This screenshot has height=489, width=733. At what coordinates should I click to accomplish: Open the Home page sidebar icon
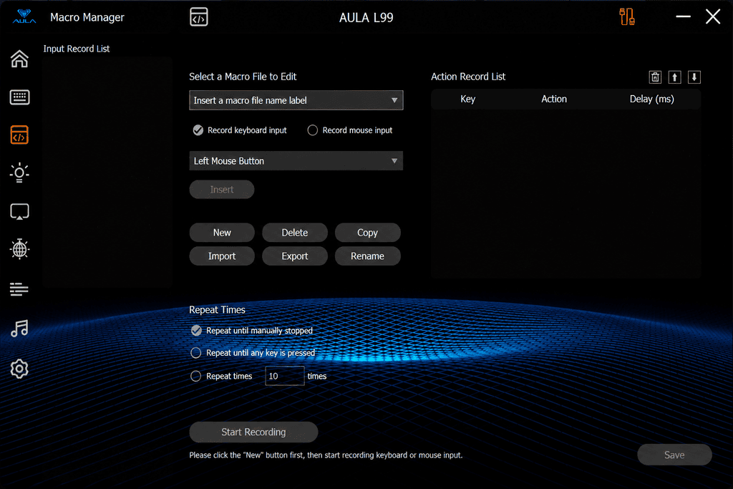click(19, 59)
